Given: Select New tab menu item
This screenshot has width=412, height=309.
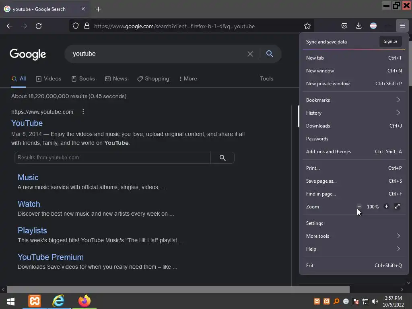Looking at the screenshot, I should click(x=354, y=58).
